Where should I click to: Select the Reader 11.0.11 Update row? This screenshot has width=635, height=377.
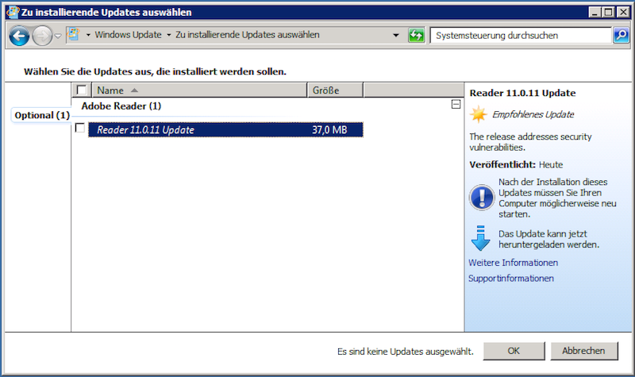225,130
